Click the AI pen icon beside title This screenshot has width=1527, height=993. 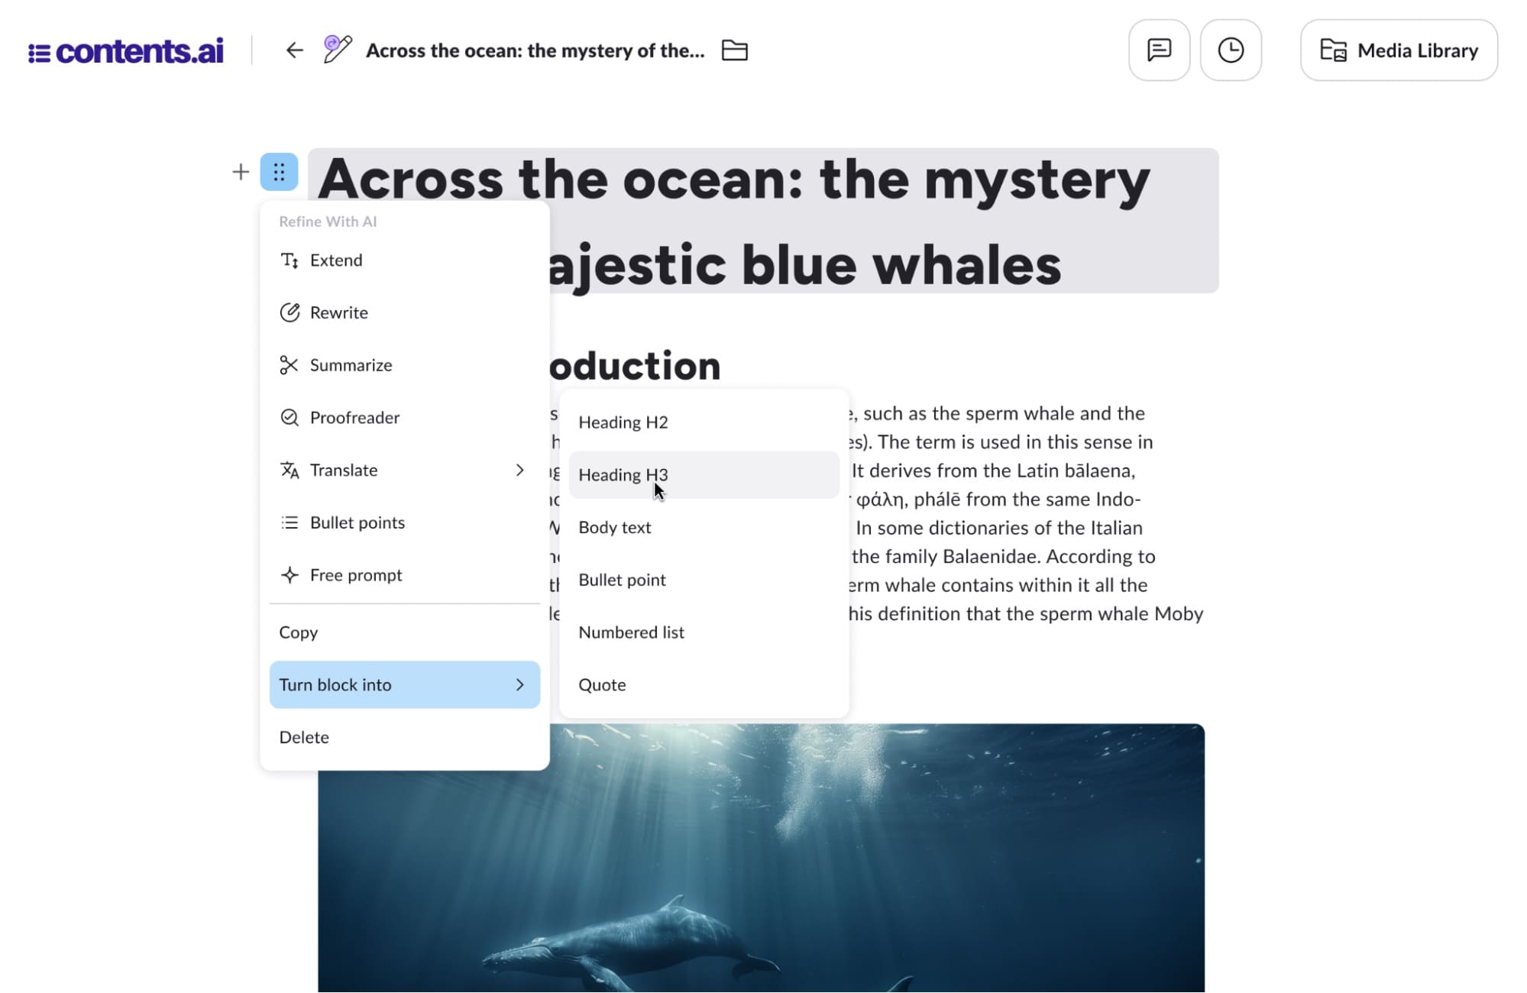pyautogui.click(x=337, y=49)
